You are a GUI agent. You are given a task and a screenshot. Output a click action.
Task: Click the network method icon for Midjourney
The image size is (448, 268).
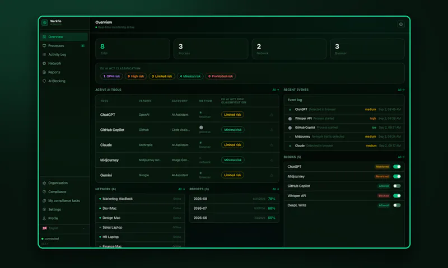(x=200, y=158)
